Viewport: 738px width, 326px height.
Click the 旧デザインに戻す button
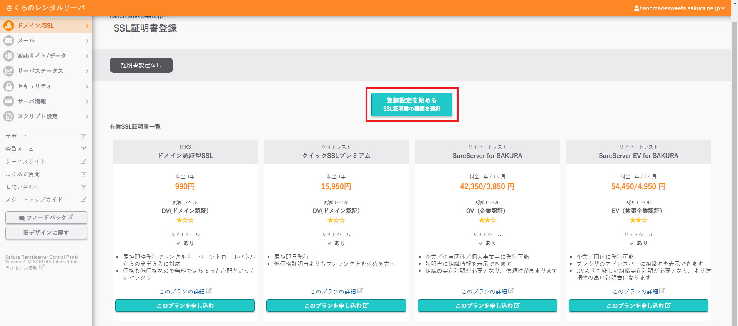[46, 233]
